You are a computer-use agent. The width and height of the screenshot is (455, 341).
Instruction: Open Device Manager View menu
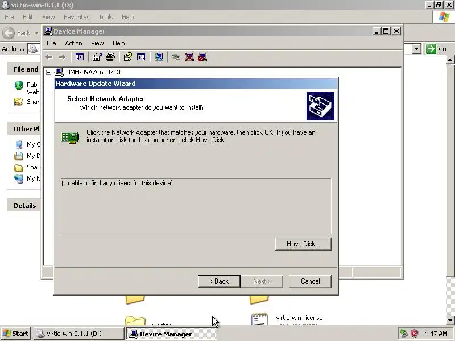coord(97,43)
